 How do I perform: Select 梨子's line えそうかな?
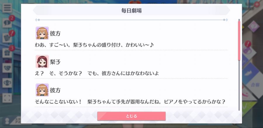click(x=97, y=73)
